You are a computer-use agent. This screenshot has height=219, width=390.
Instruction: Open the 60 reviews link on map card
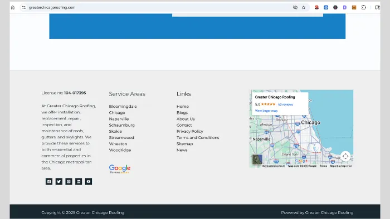tap(285, 104)
